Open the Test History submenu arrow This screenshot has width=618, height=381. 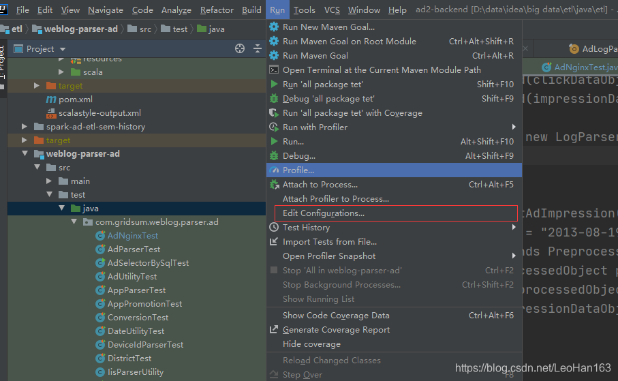514,227
